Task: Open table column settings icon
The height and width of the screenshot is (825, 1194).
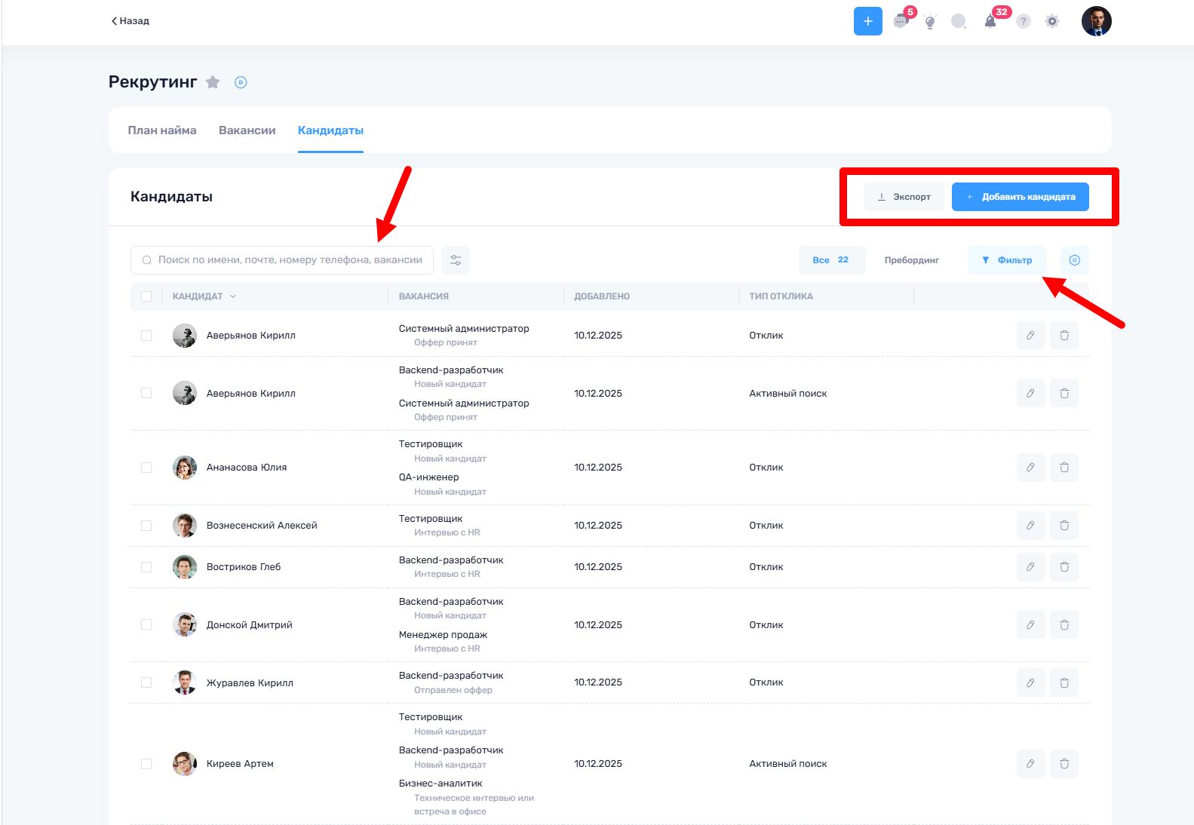Action: 1074,260
